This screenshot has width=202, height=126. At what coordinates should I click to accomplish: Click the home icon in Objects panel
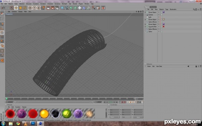[196, 9]
